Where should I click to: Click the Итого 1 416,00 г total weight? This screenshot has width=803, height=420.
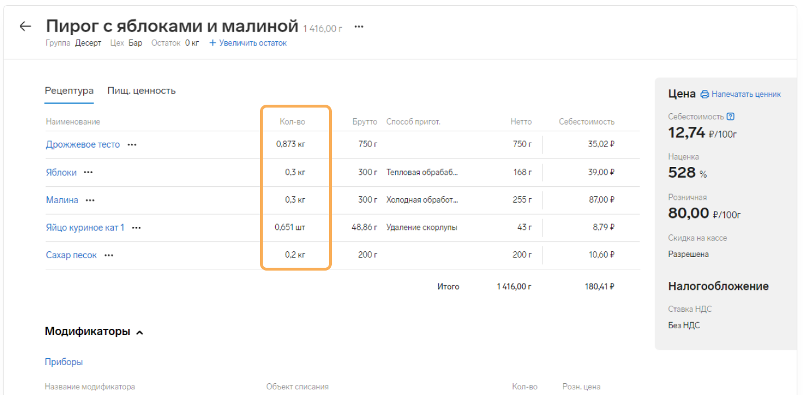pos(514,287)
